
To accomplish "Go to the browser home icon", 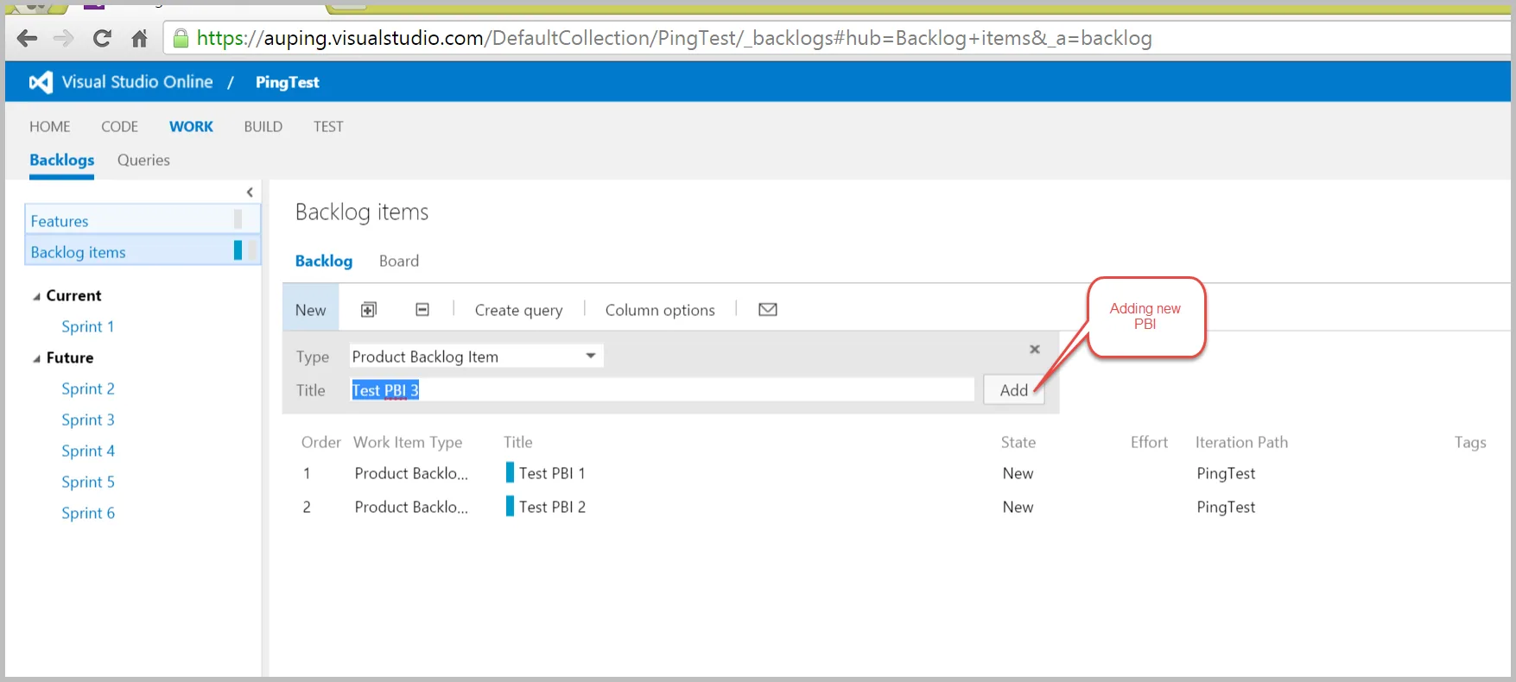I will click(139, 38).
